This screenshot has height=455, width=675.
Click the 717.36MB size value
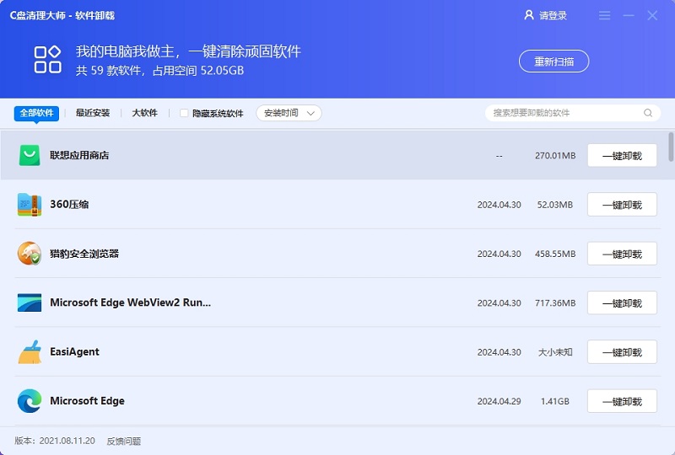(555, 302)
